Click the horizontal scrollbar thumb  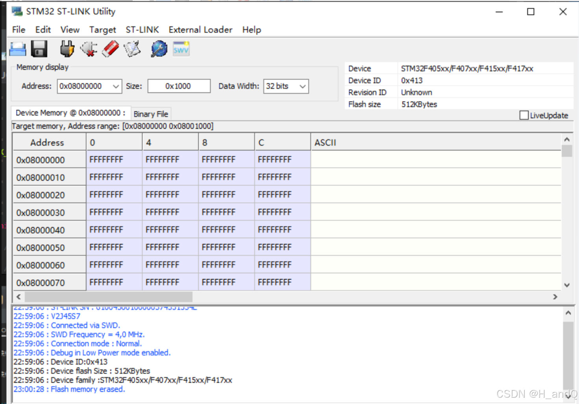[x=109, y=297]
